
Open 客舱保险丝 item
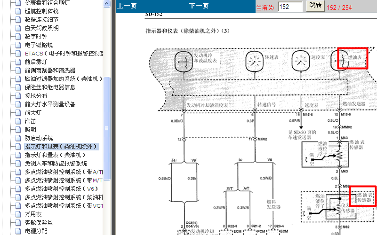coord(39,222)
